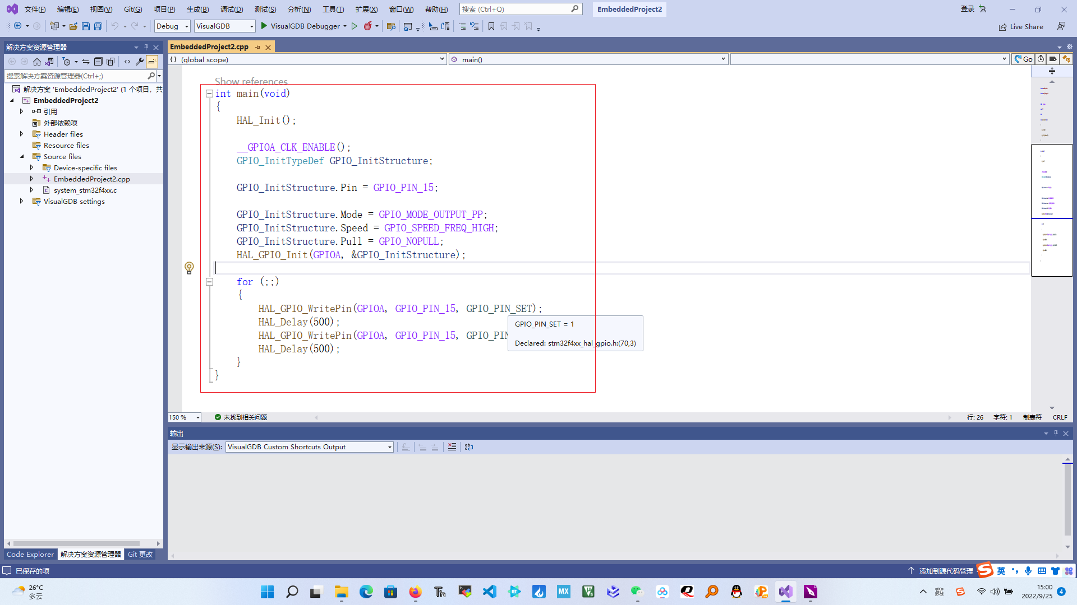
Task: Toggle a bookmark on the current line
Action: [x=490, y=26]
